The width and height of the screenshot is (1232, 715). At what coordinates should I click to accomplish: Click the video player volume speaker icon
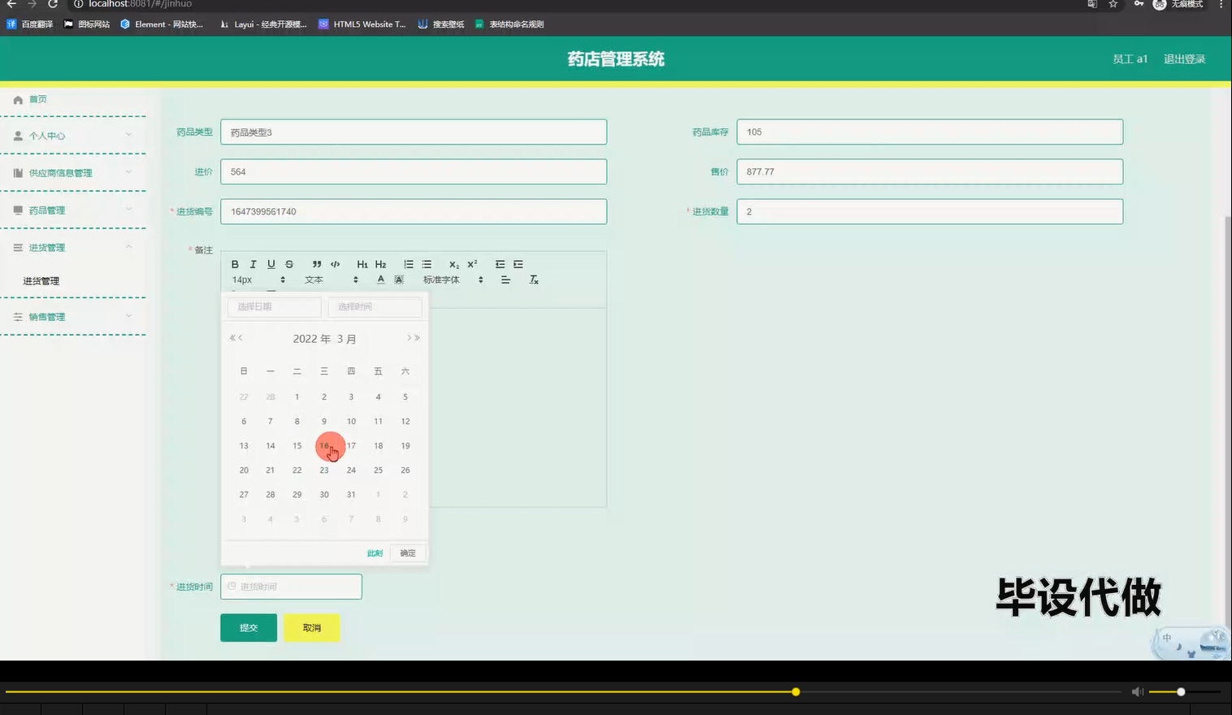point(1137,691)
